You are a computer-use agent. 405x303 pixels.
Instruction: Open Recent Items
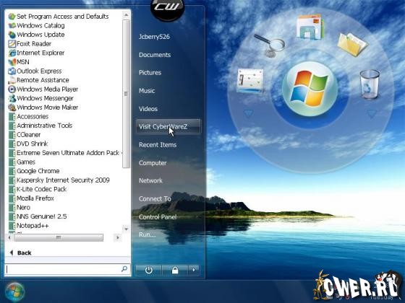[158, 145]
